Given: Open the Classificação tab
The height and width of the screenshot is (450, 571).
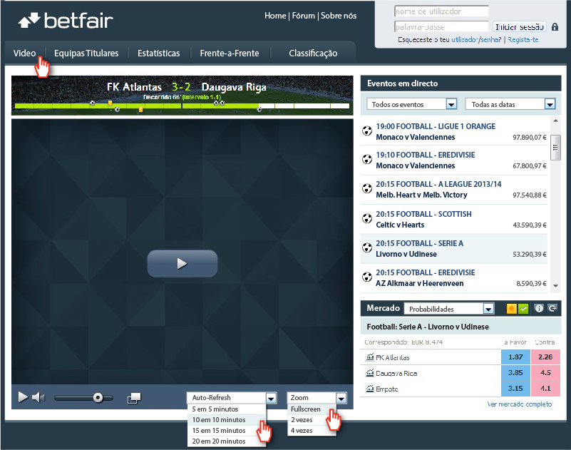Looking at the screenshot, I should pyautogui.click(x=313, y=53).
